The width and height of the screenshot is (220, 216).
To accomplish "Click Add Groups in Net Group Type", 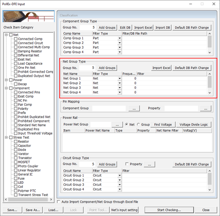I will tap(107, 68).
